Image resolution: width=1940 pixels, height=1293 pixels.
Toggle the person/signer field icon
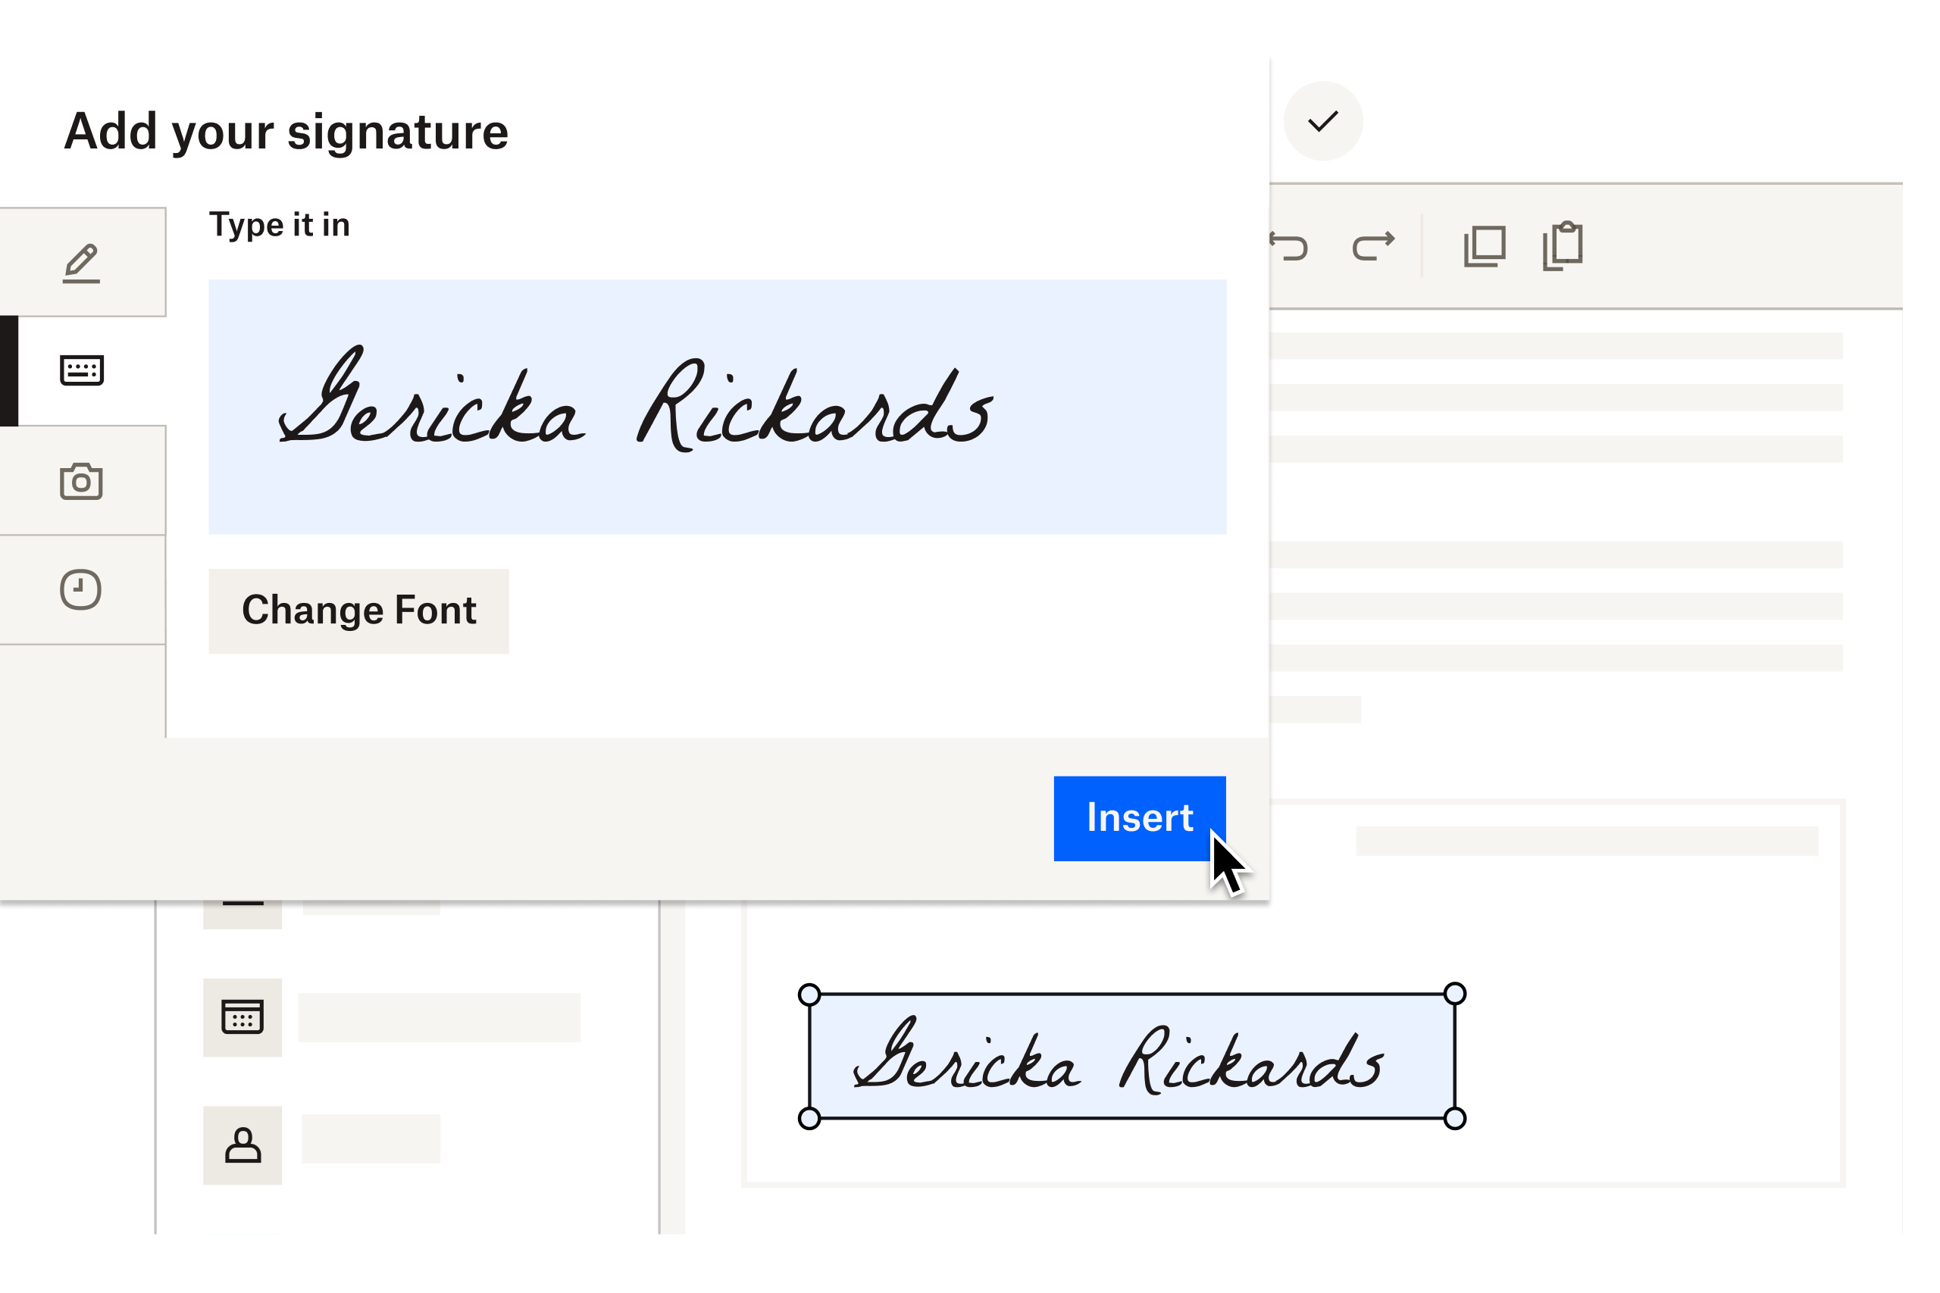[242, 1143]
